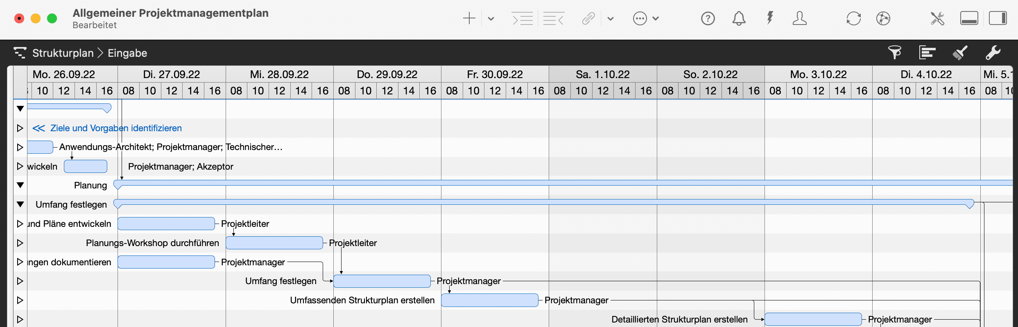The height and width of the screenshot is (327, 1018).
Task: Open the help question mark icon
Action: pos(708,18)
